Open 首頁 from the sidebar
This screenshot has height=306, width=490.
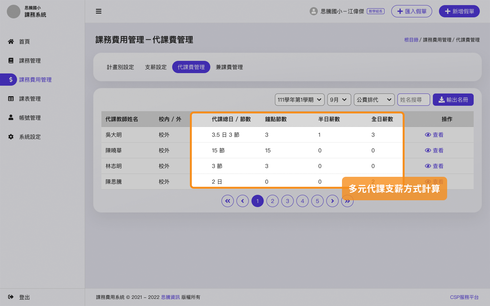coord(24,41)
